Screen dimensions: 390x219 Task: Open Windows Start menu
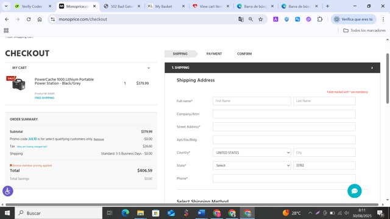[7, 213]
